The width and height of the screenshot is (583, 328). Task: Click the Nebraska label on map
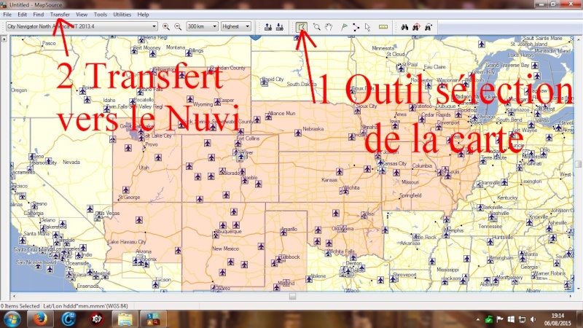[313, 129]
